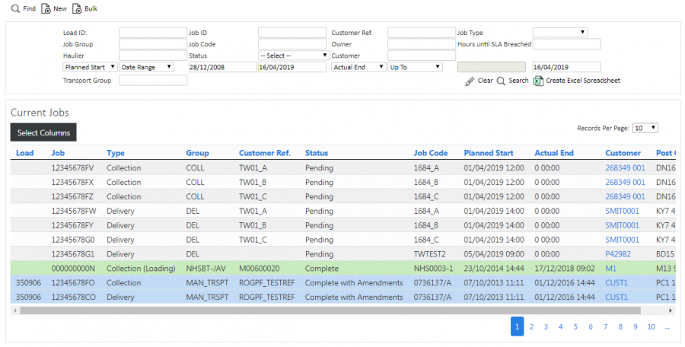The height and width of the screenshot is (347, 685).
Task: Open customer SMIT0001 in 12345678FW row
Action: point(622,211)
